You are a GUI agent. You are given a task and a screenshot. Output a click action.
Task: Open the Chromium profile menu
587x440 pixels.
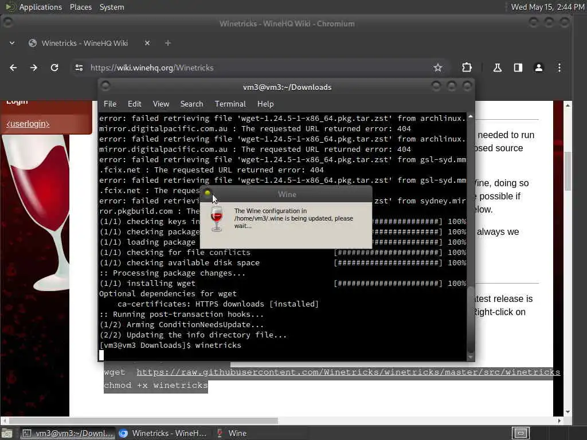pyautogui.click(x=539, y=68)
